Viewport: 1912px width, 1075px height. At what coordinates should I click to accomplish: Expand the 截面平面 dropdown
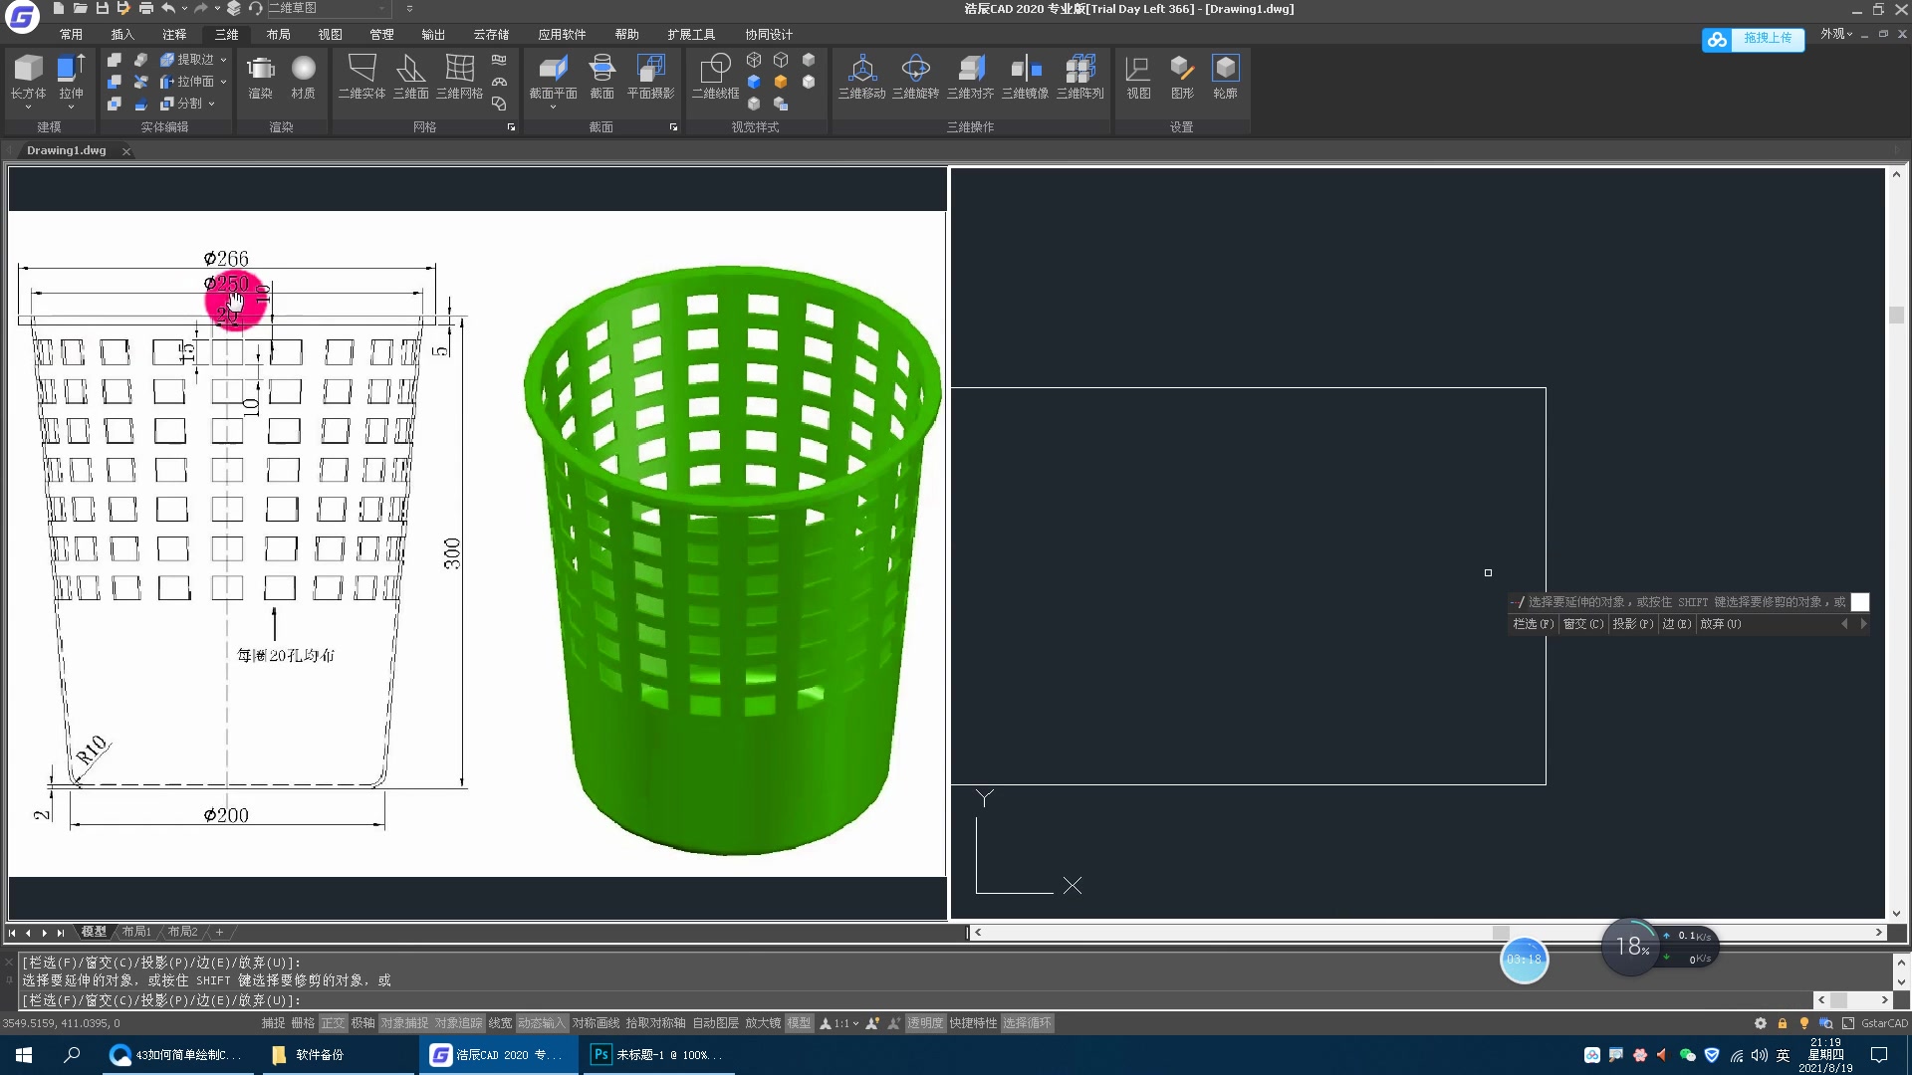click(x=553, y=107)
